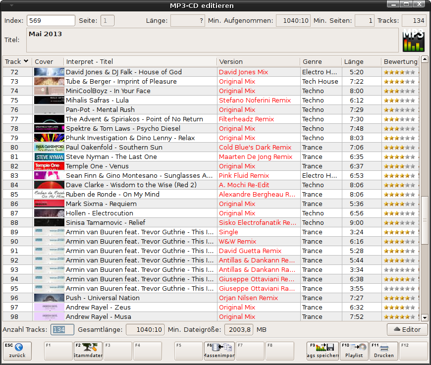Sort by the Länge column header

361,61
